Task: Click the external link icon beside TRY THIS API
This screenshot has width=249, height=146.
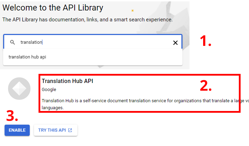Action: point(70,130)
